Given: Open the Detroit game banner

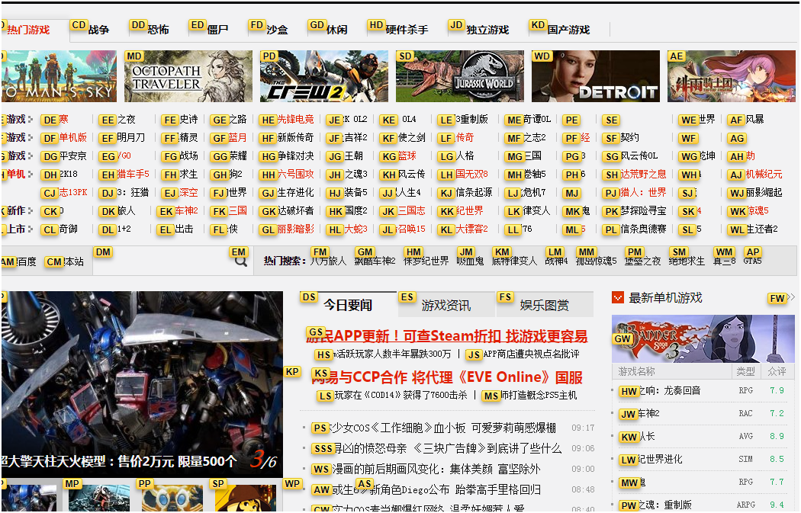Looking at the screenshot, I should (596, 76).
